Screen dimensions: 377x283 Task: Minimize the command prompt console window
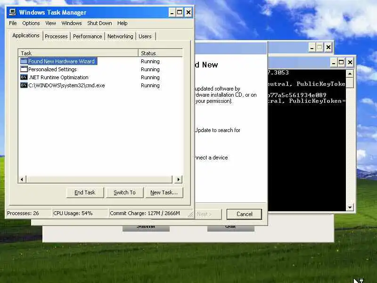click(334, 63)
